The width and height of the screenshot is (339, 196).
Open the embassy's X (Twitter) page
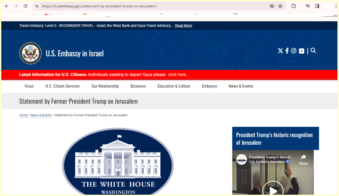click(280, 51)
